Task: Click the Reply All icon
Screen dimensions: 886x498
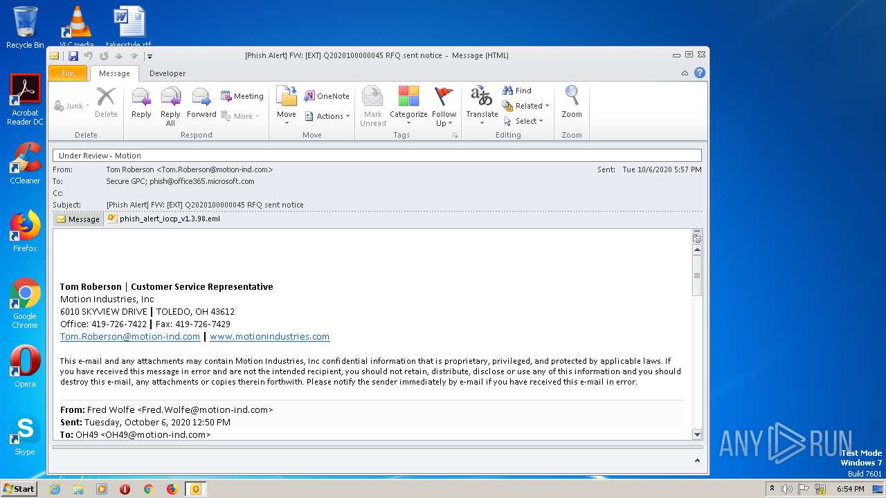Action: tap(170, 107)
